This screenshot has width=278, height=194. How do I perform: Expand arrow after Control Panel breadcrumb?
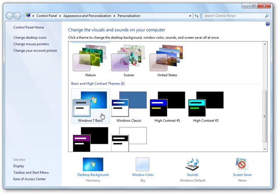pos(60,16)
